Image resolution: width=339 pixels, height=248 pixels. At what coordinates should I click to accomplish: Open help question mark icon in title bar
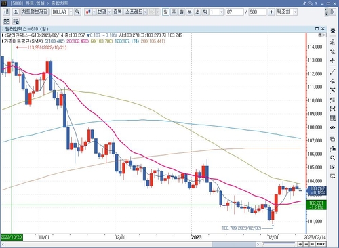pos(316,3)
